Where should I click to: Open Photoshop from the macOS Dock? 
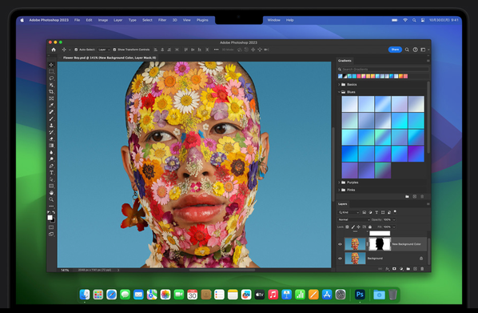coord(360,295)
